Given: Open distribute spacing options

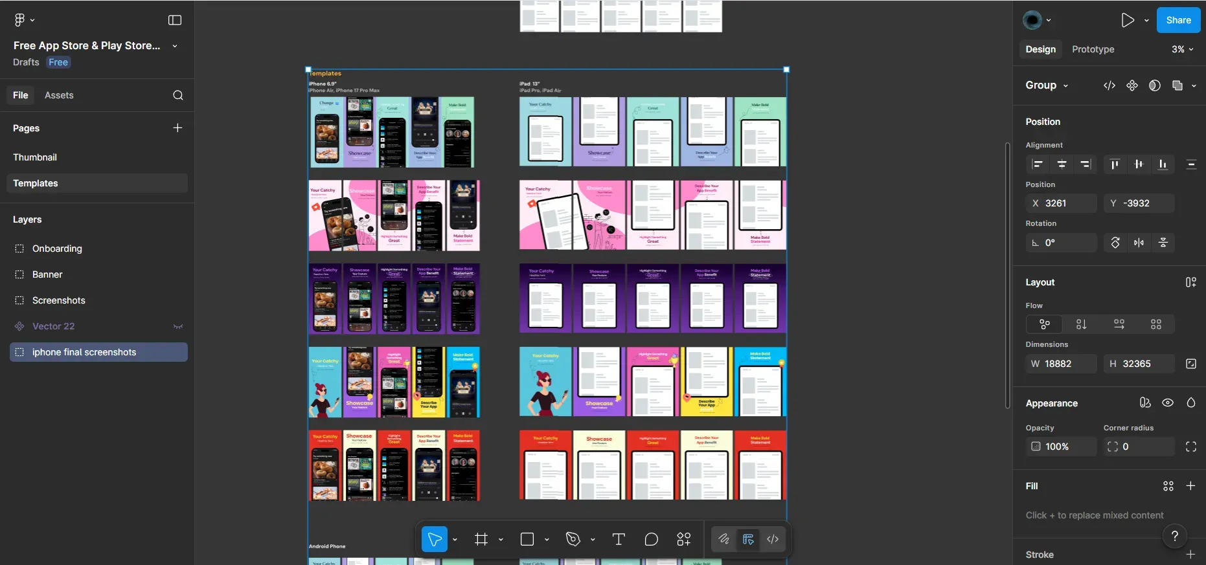Looking at the screenshot, I should 1191,164.
